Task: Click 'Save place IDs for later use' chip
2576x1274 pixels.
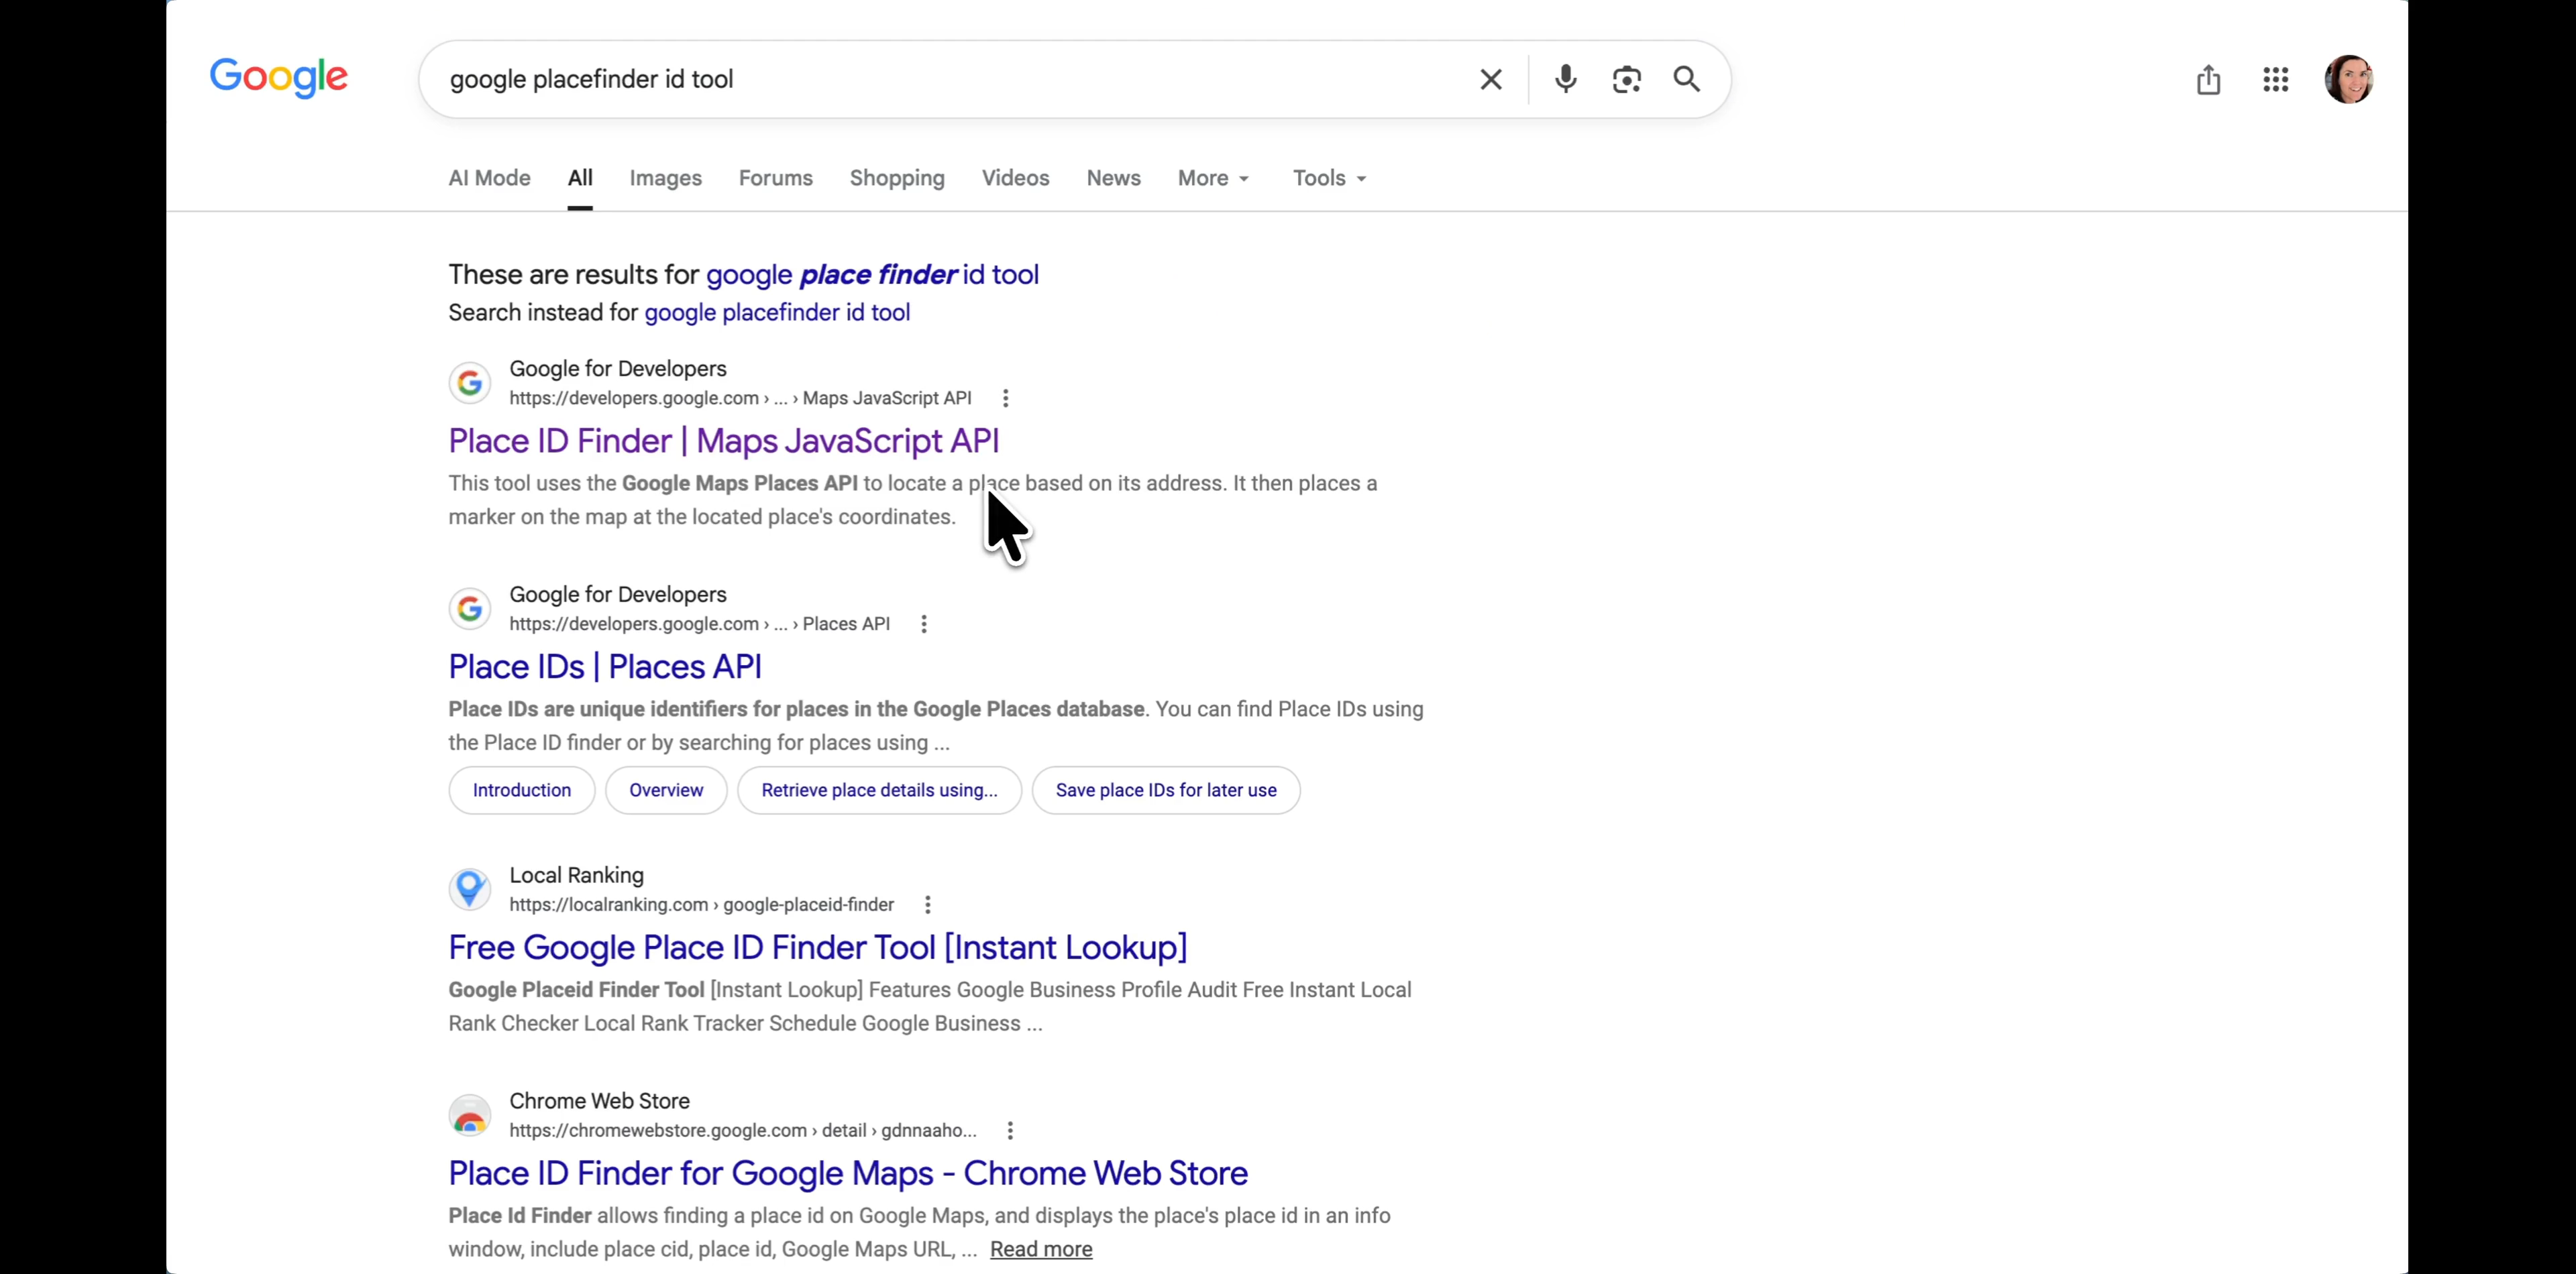Action: coord(1166,791)
